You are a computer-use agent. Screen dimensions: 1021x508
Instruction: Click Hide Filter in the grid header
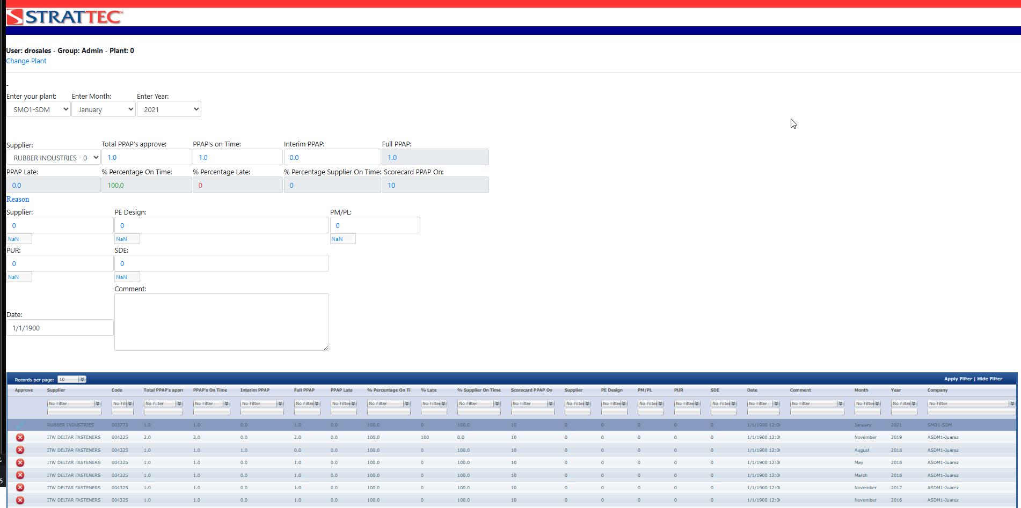click(x=989, y=379)
